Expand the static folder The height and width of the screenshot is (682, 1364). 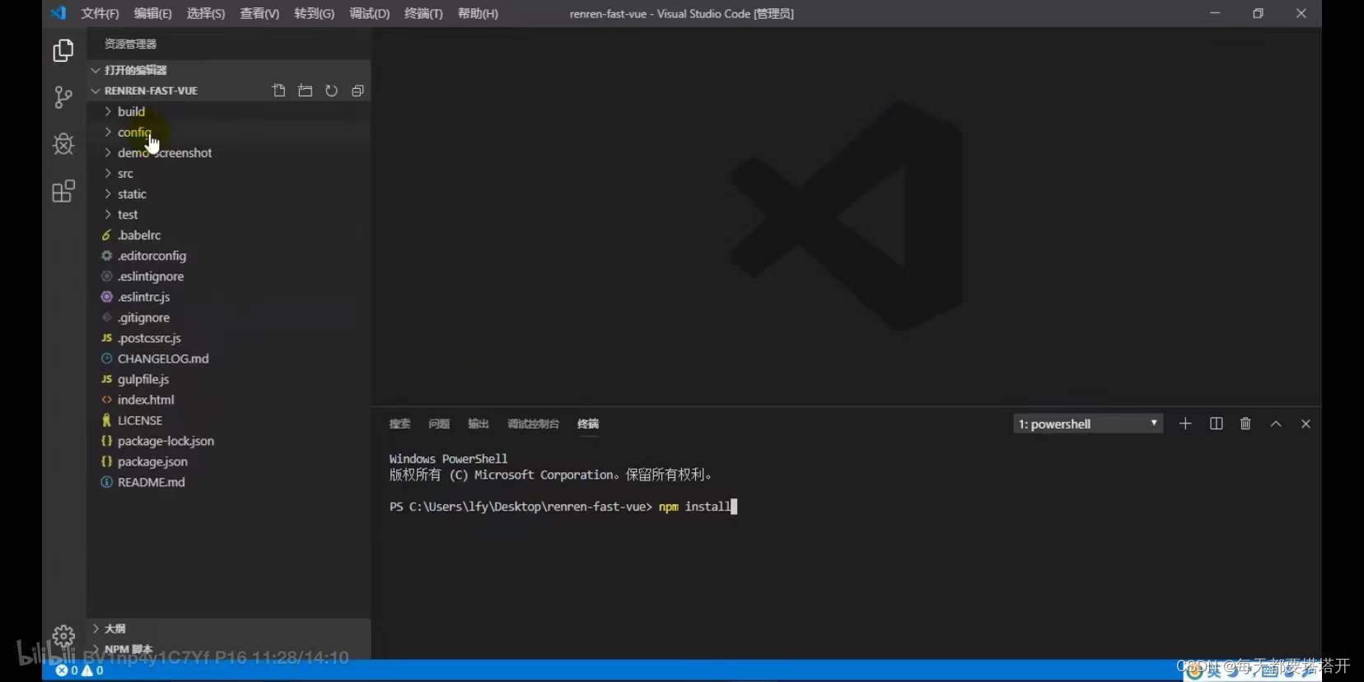click(x=229, y=194)
